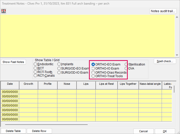Click the numbering icon above the notes area
This screenshot has height=134, width=180.
coord(4,11)
